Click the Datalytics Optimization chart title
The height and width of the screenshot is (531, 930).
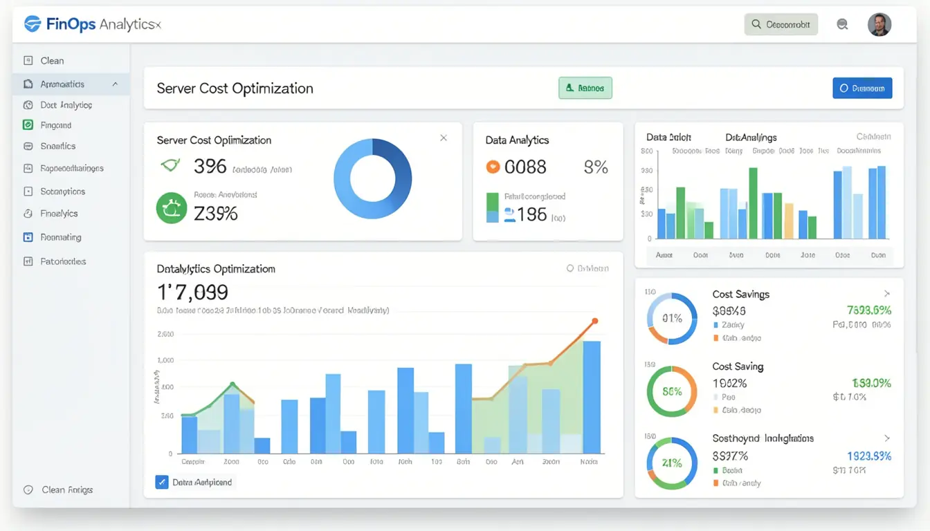pyautogui.click(x=216, y=268)
